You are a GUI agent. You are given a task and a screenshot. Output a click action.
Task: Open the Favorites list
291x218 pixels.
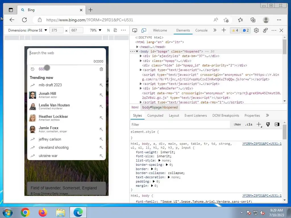240,20
